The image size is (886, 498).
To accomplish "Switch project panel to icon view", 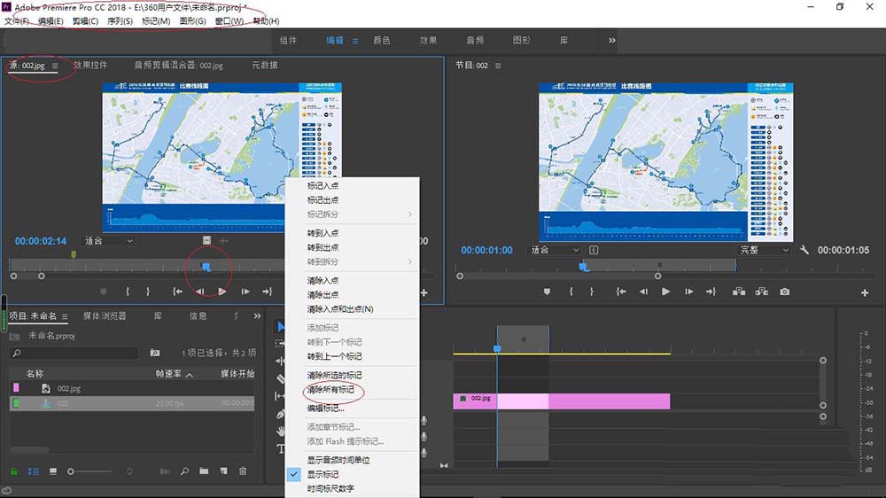I will (53, 471).
